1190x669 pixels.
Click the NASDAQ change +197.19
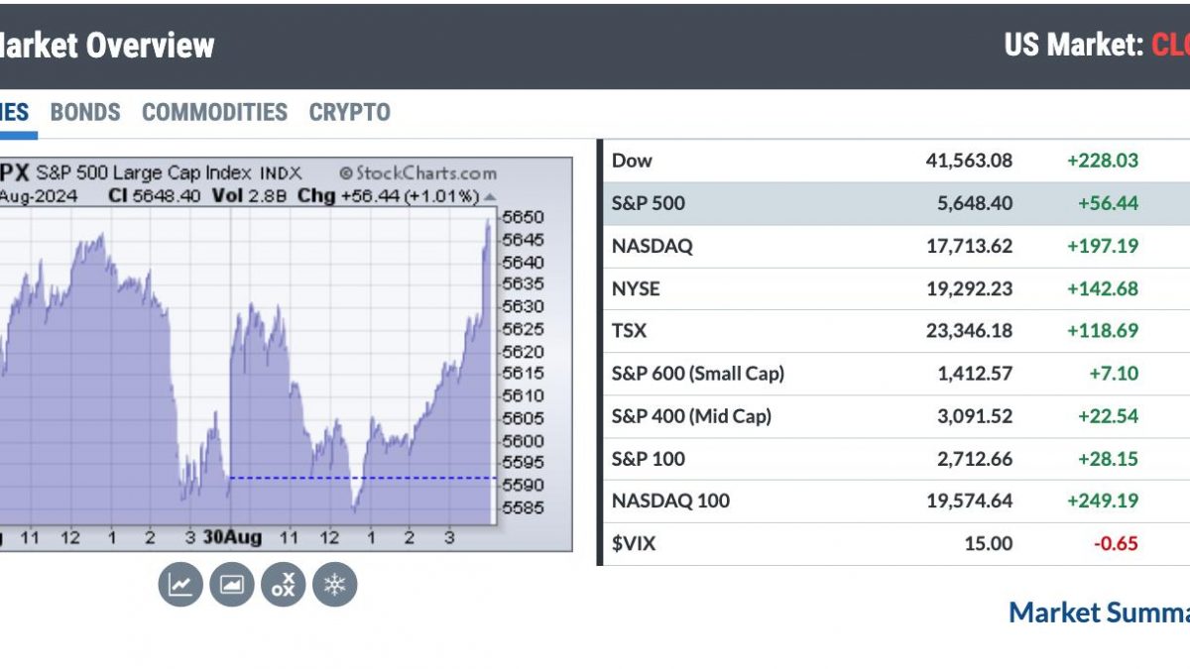(1103, 246)
